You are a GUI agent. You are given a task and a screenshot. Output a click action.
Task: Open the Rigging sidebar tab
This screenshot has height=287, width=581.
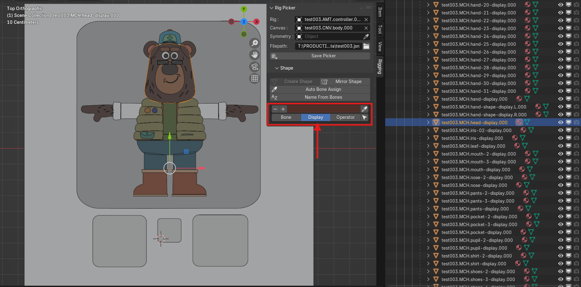(x=380, y=66)
